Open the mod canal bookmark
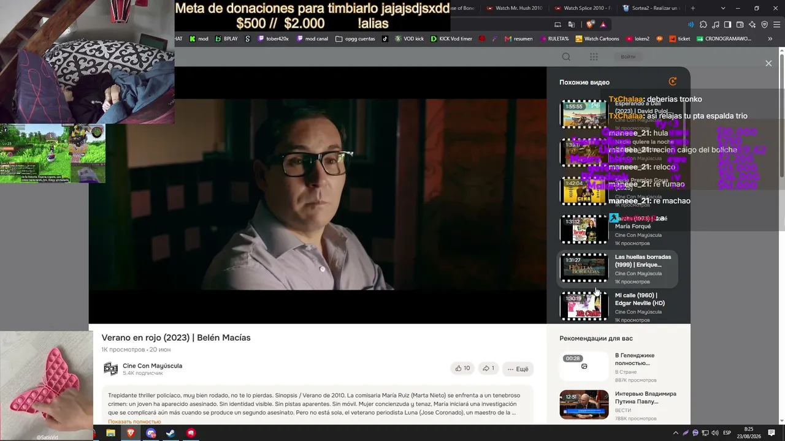The height and width of the screenshot is (441, 785). pyautogui.click(x=312, y=39)
